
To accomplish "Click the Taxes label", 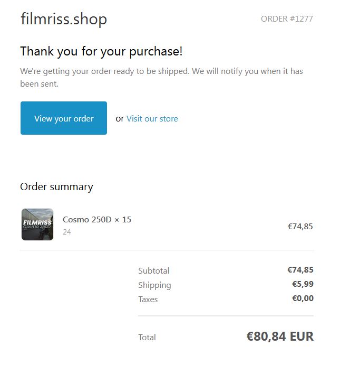I will tap(148, 299).
